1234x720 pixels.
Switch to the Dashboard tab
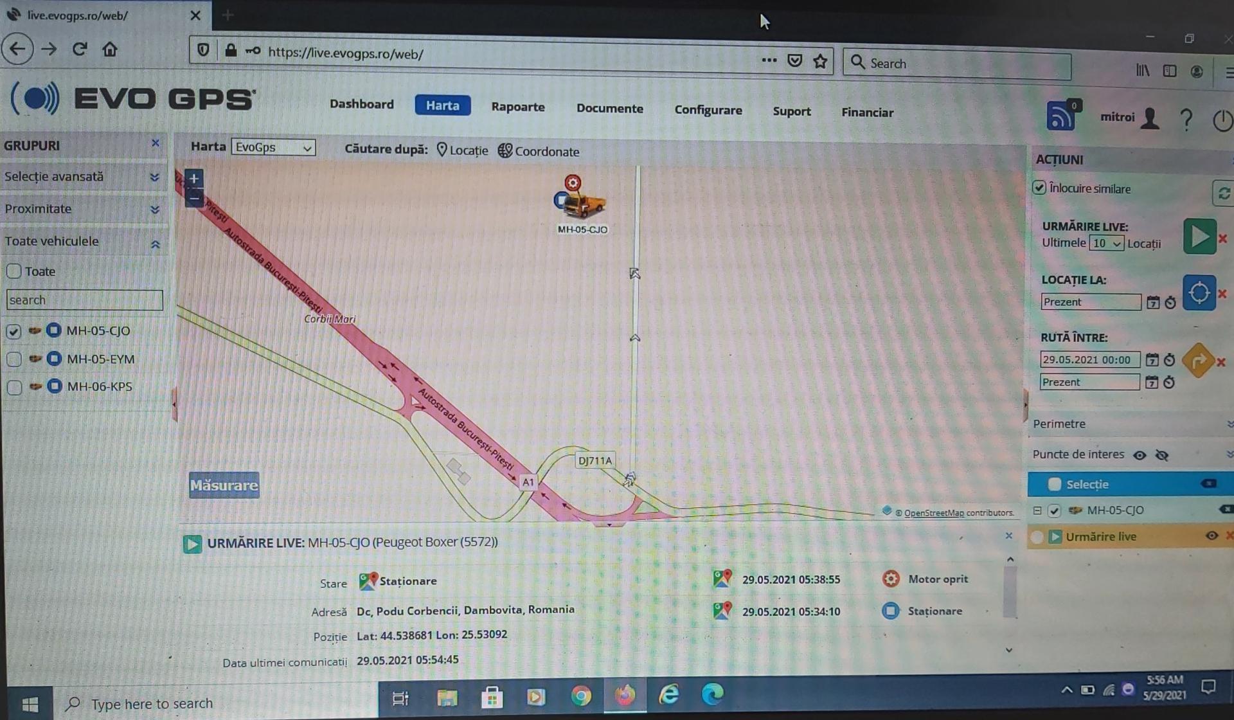point(361,104)
